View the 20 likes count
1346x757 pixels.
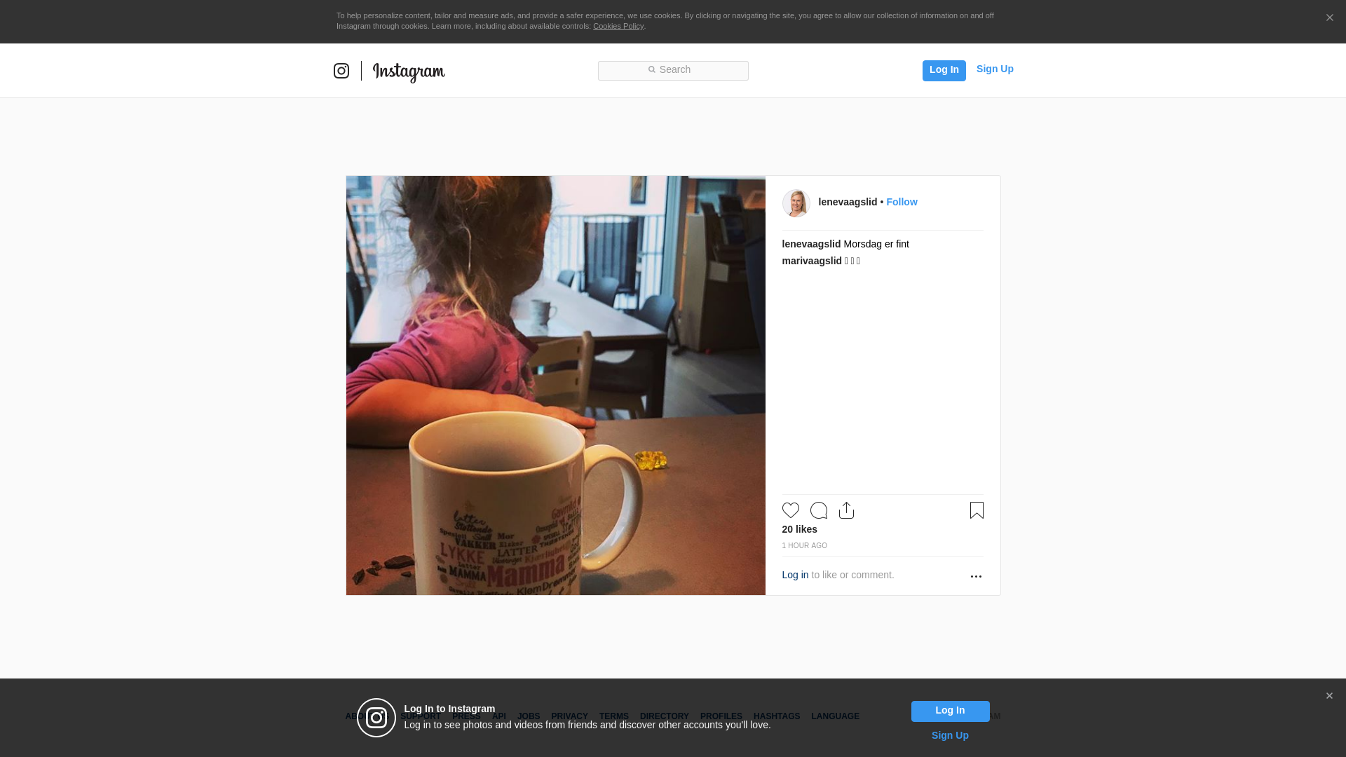point(800,529)
